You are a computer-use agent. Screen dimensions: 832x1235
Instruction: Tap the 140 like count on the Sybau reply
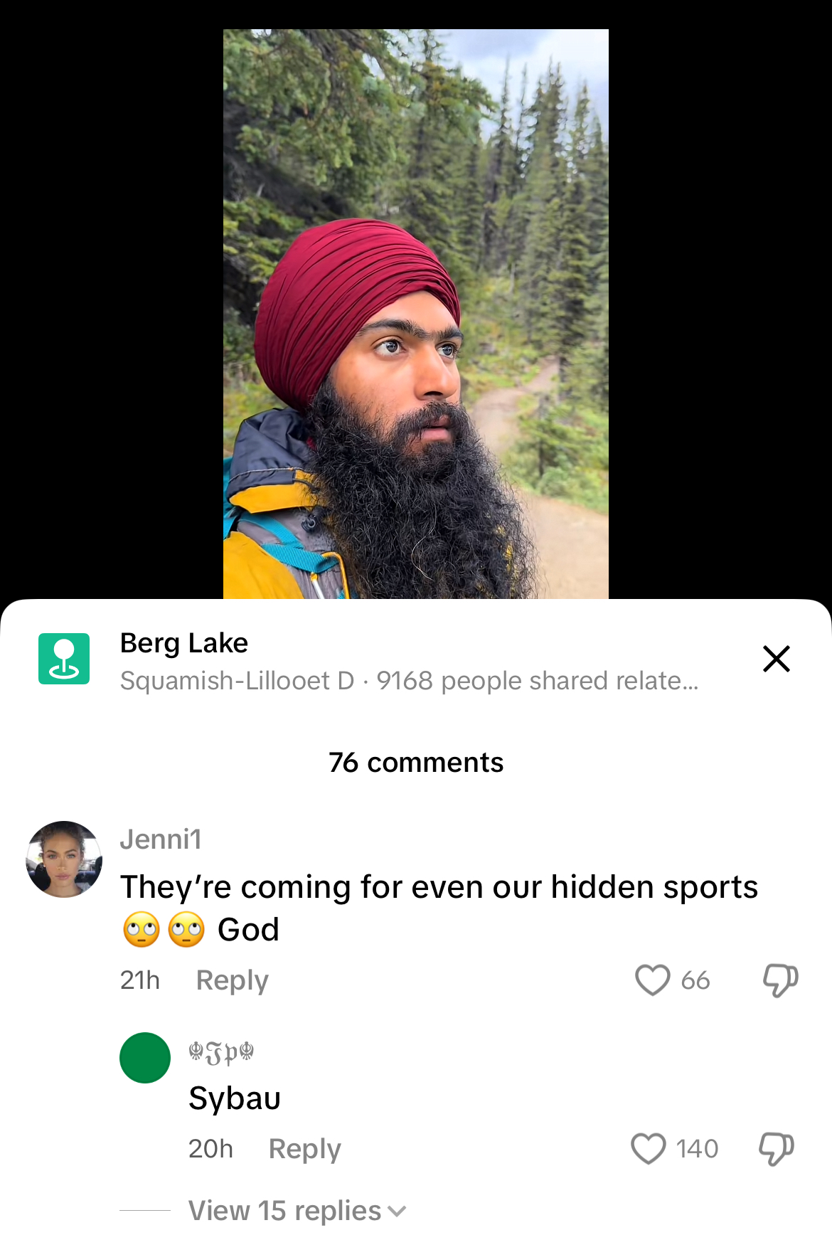coord(697,1149)
